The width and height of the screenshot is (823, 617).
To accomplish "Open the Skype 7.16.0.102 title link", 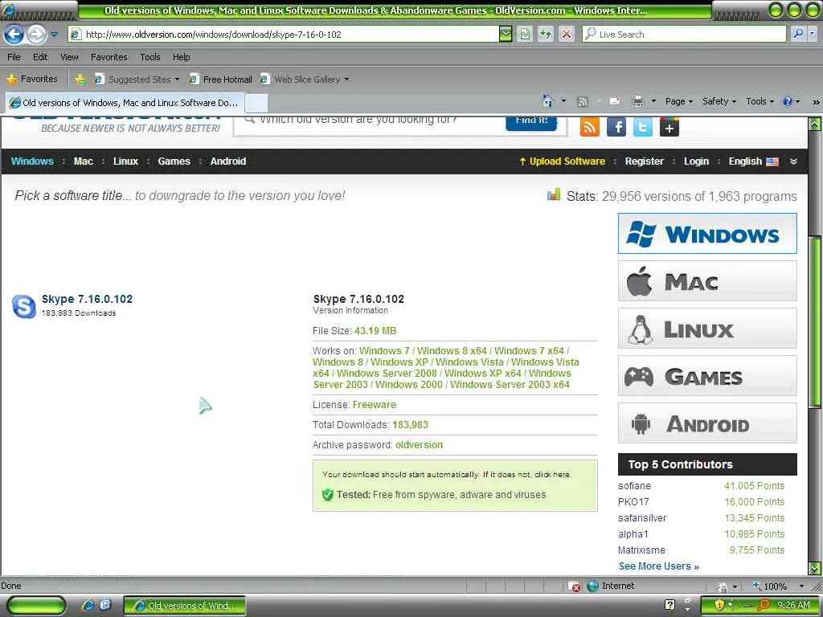I will point(87,299).
